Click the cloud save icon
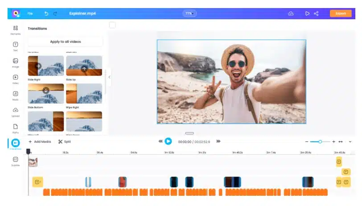The width and height of the screenshot is (362, 206). (291, 13)
